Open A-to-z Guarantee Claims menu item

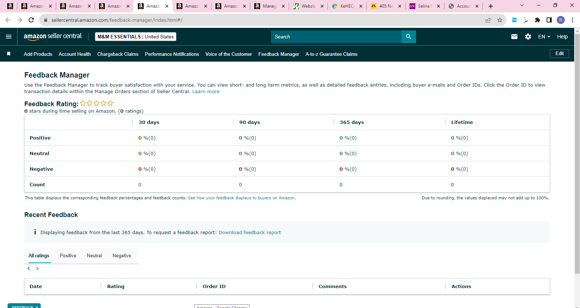pos(332,54)
